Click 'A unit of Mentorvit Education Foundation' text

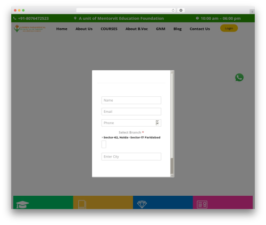pos(121,18)
